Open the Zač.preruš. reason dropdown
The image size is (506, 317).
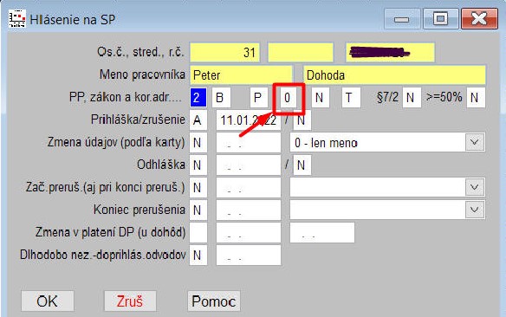point(475,187)
